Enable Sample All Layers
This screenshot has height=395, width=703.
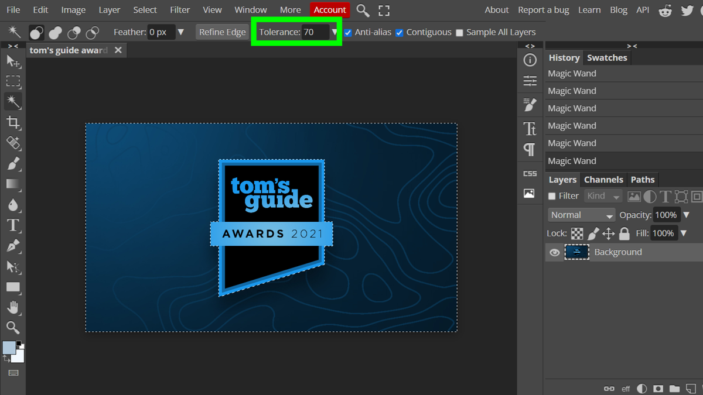click(x=459, y=32)
